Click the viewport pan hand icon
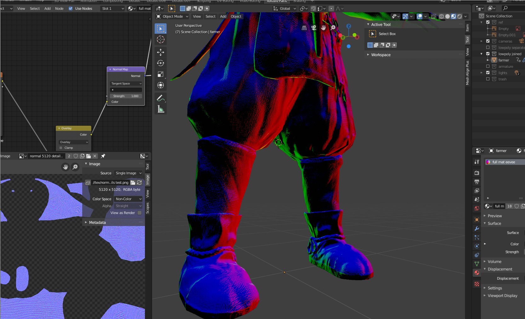The height and width of the screenshot is (319, 525). coord(323,28)
